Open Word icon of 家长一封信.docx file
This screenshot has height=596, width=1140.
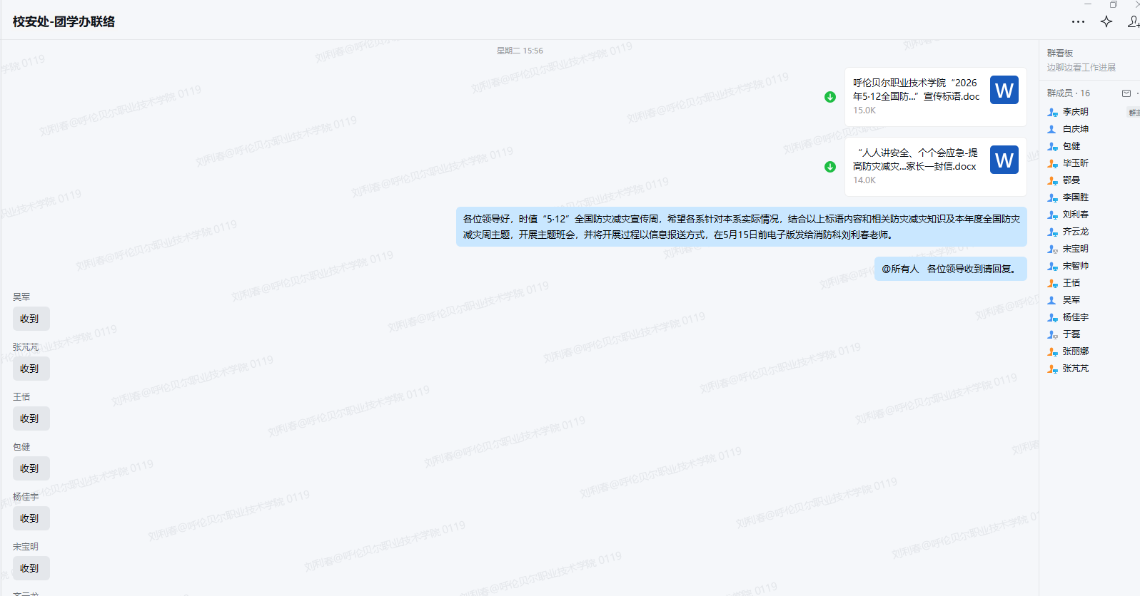[1004, 160]
